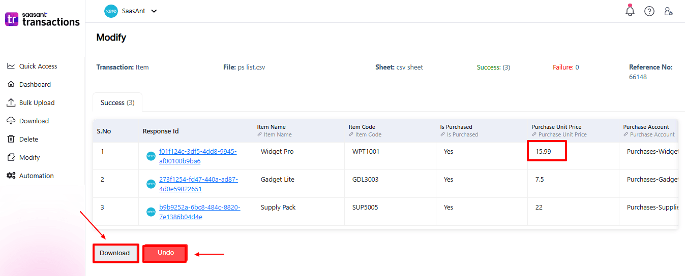Go to Dashboard in sidebar

coord(35,84)
